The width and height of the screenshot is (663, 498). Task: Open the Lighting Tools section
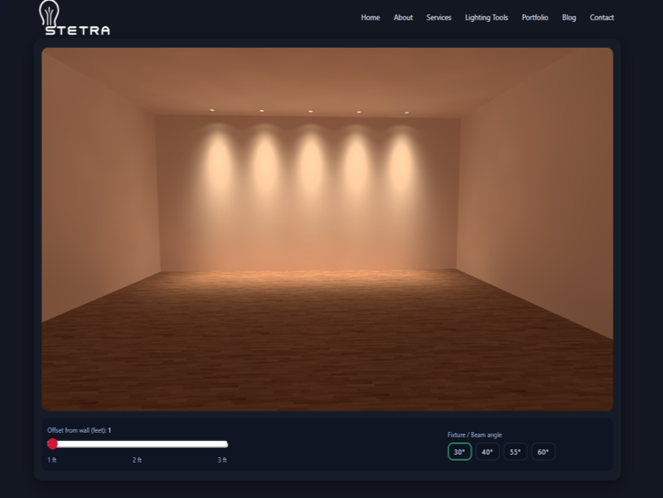coord(486,17)
